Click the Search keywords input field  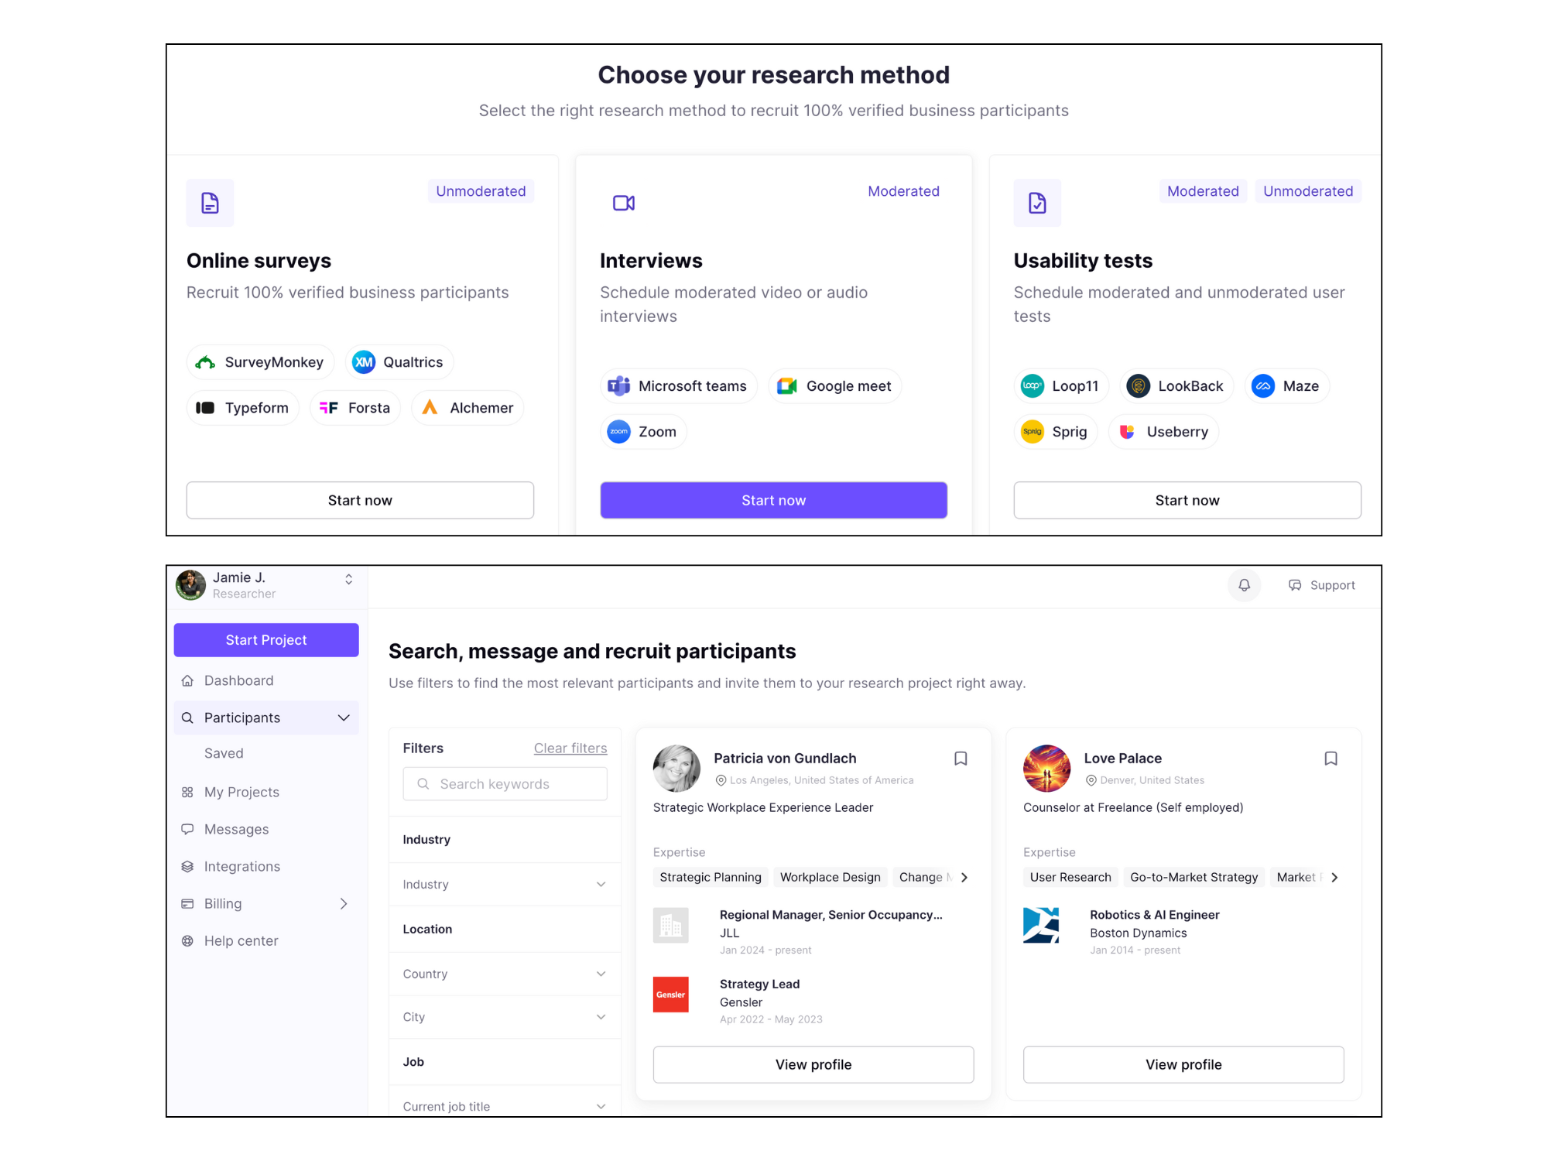tap(505, 784)
